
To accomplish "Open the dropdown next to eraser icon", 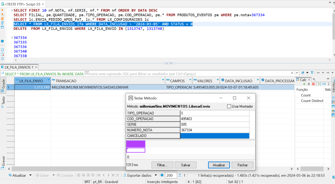I will point(307,73).
